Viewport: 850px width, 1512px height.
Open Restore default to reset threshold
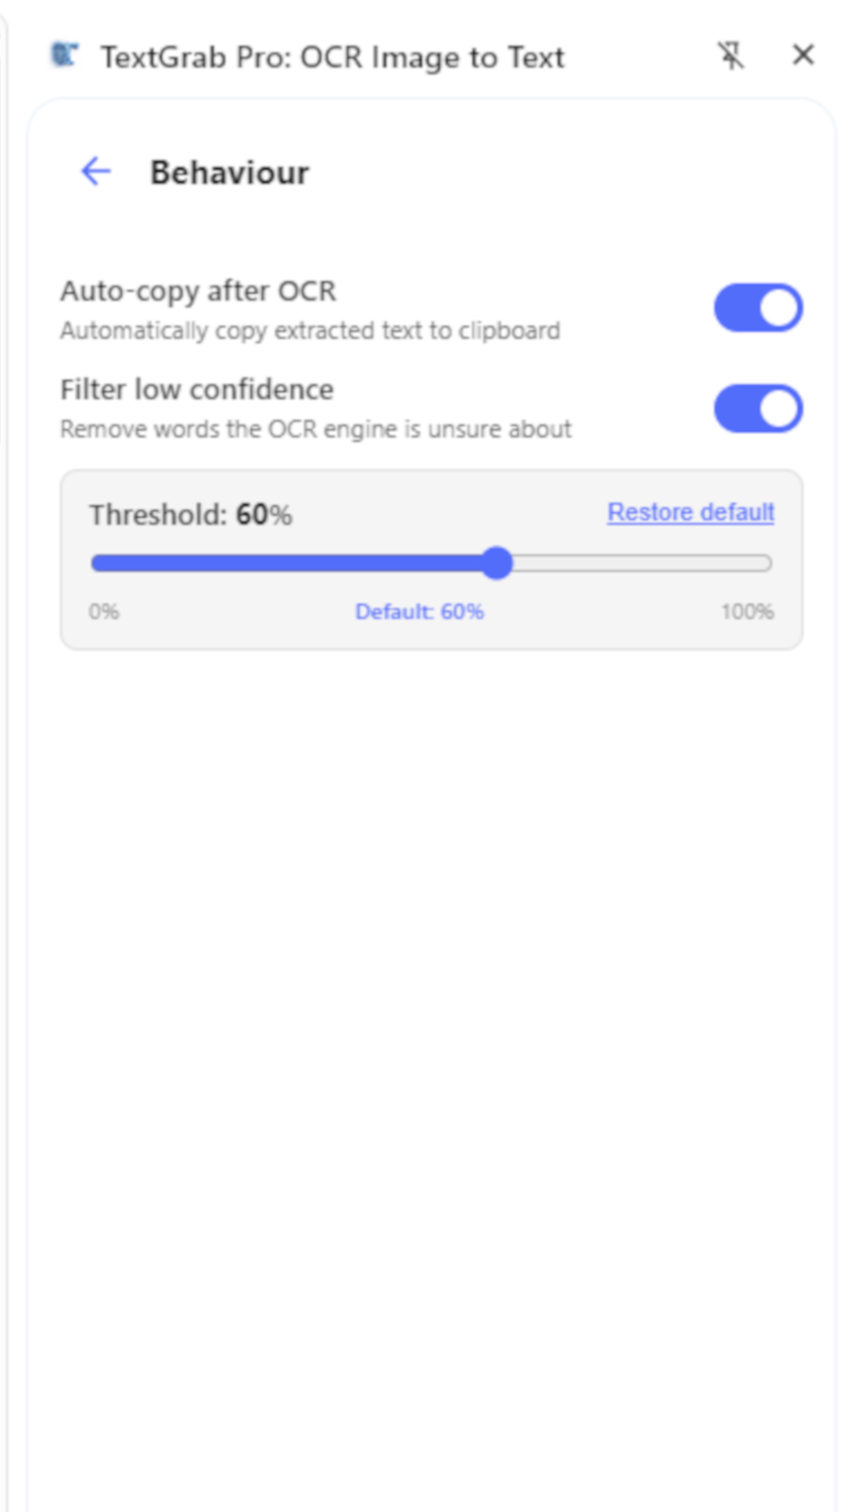coord(689,512)
